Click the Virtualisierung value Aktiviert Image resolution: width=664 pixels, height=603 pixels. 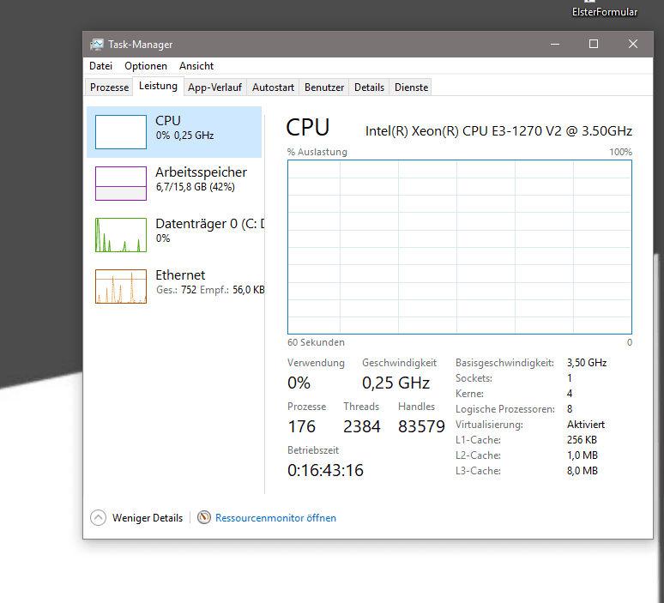tap(586, 425)
